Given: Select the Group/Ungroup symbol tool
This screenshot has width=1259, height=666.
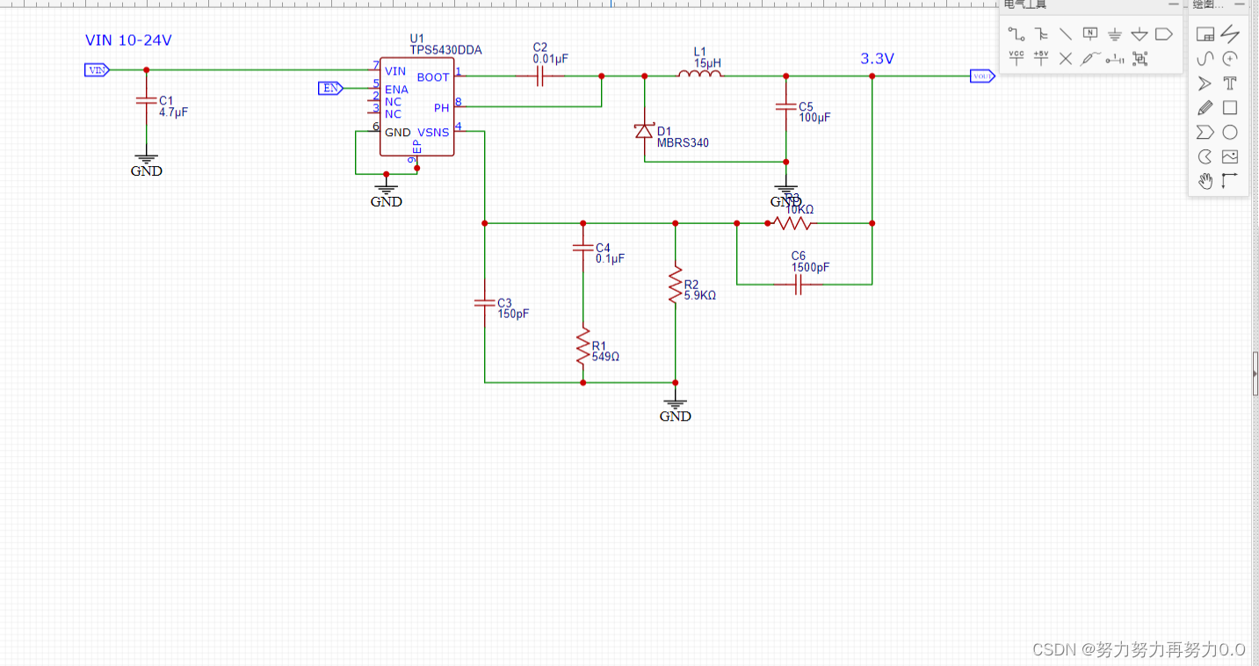Looking at the screenshot, I should tap(1140, 59).
